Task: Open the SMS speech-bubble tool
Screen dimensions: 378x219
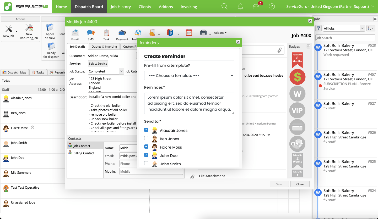Action: tap(91, 33)
